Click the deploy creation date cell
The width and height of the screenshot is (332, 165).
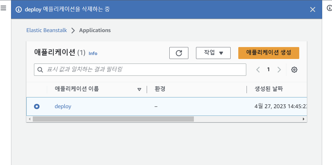(281, 106)
